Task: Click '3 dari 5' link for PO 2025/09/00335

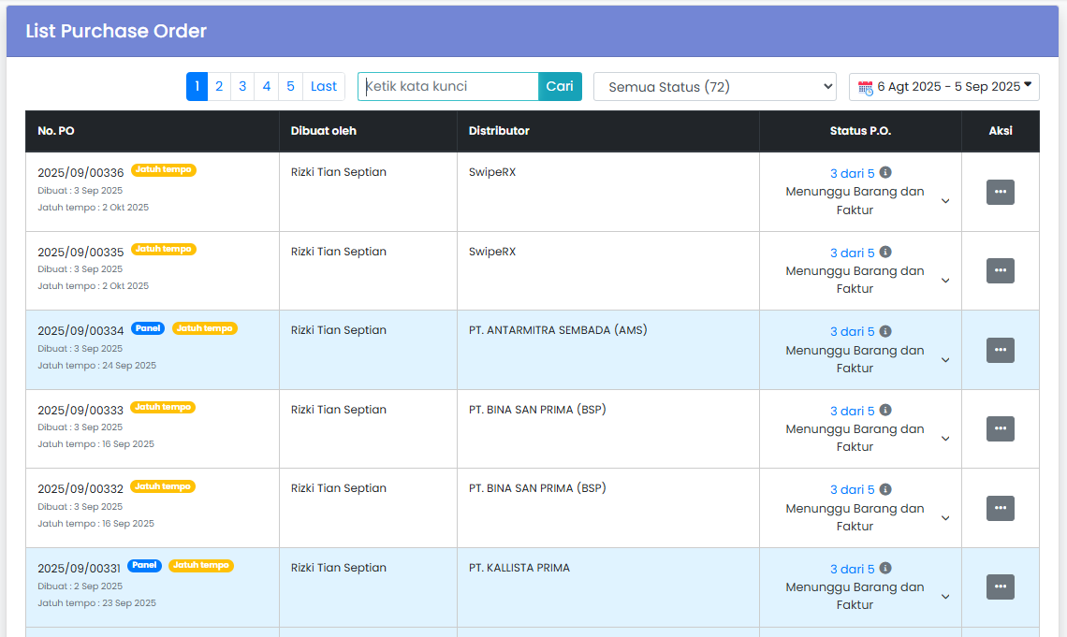Action: (x=852, y=253)
